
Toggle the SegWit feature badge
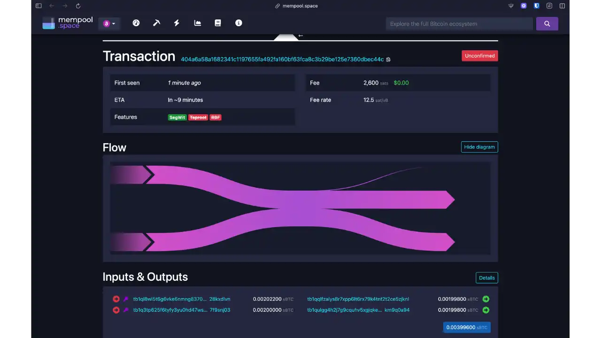(x=177, y=117)
